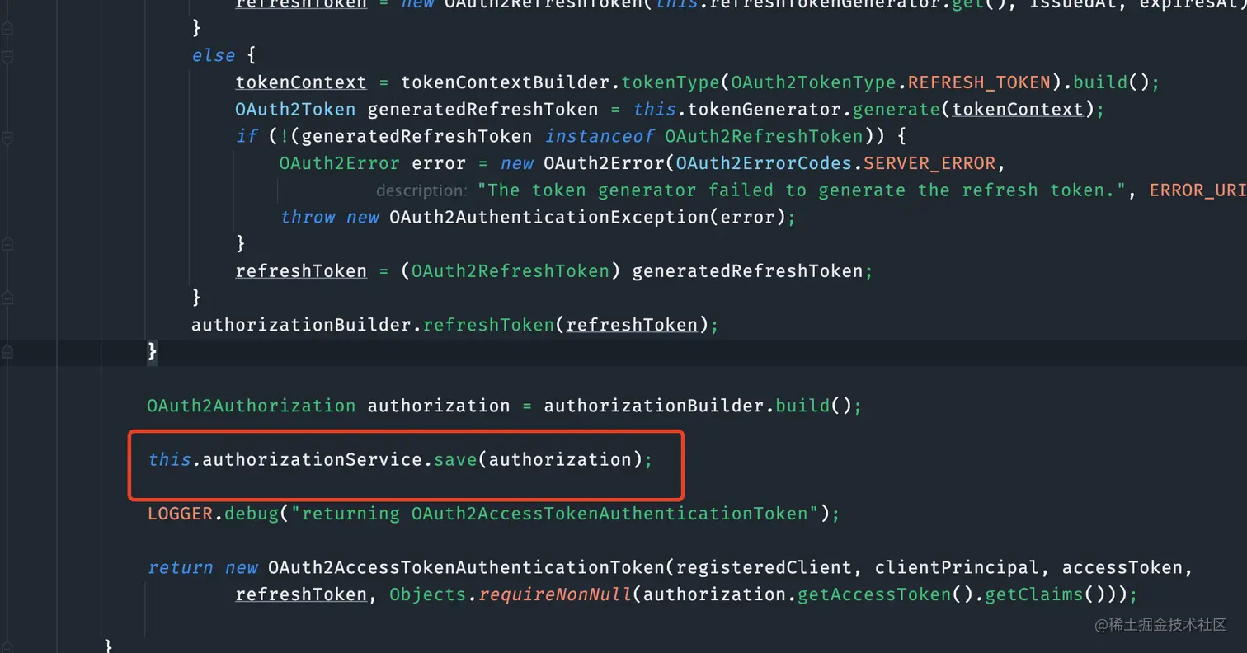This screenshot has width=1247, height=653.
Task: Click OAuth2Error type before error variable
Action: (340, 162)
